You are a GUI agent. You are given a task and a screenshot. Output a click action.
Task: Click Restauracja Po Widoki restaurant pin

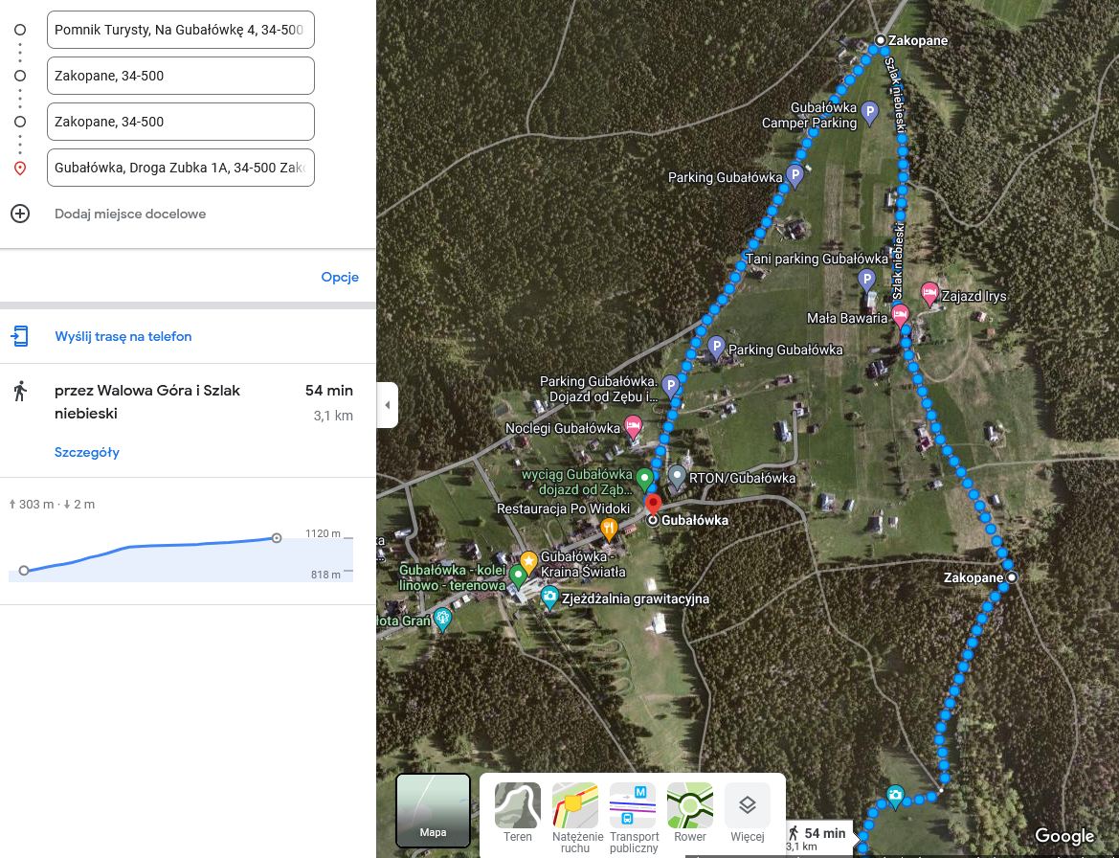click(609, 529)
